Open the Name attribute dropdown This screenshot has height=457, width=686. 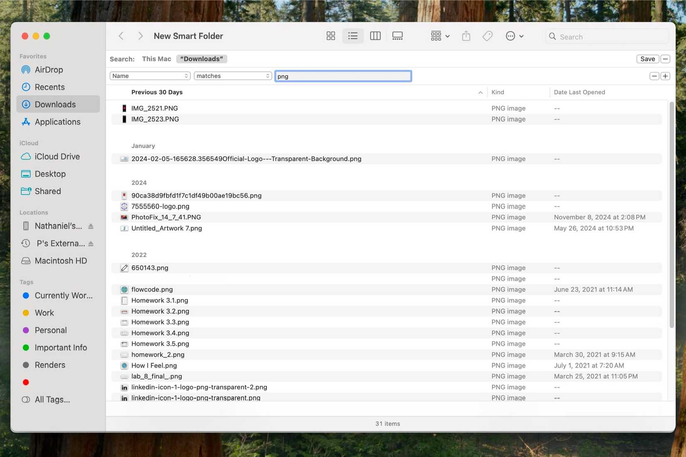(150, 76)
